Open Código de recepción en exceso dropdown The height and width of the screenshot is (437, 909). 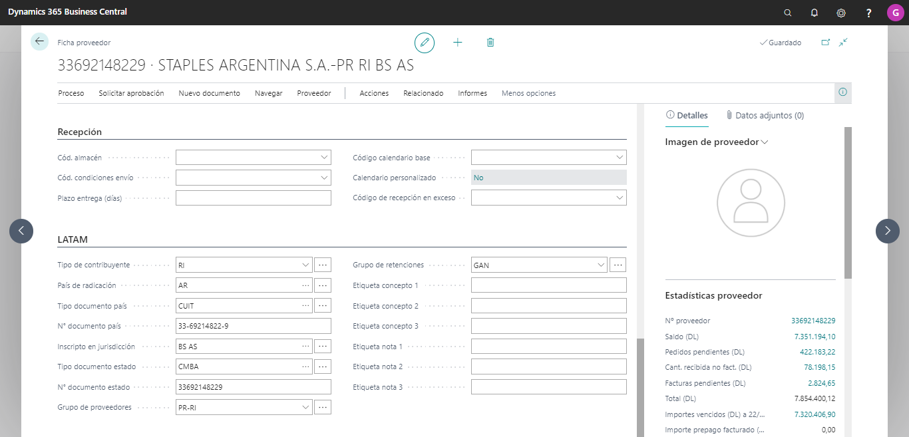point(620,198)
